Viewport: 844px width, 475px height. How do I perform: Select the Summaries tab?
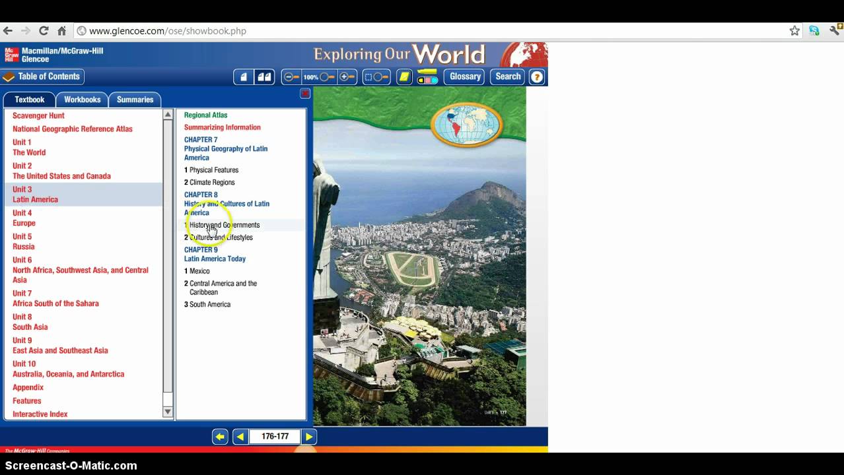tap(135, 100)
